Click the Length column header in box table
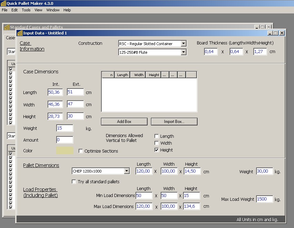Image resolution: width=294 pixels, height=228 pixels. coord(122,75)
